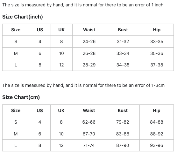
Task: Select the 83-86 bust cell
Action: pos(123,134)
